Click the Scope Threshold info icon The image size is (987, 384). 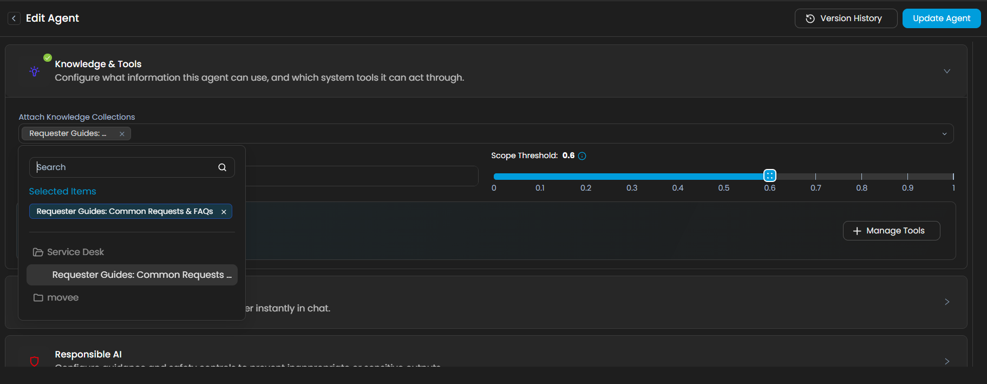582,156
